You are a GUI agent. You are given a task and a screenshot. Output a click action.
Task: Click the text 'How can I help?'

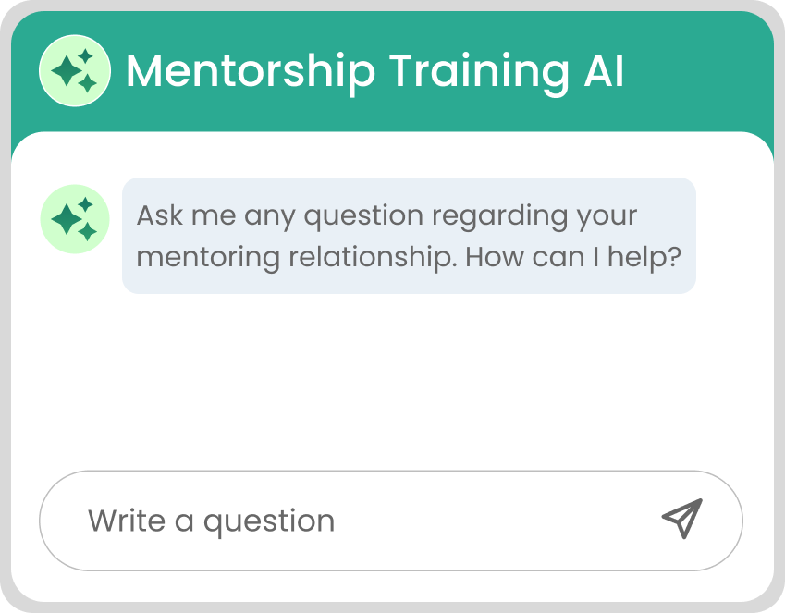(x=573, y=257)
